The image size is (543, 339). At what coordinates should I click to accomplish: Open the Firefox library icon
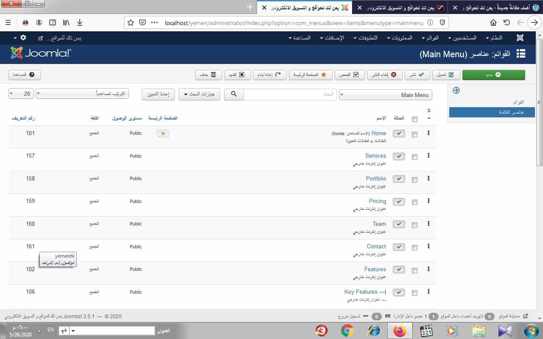(66, 22)
